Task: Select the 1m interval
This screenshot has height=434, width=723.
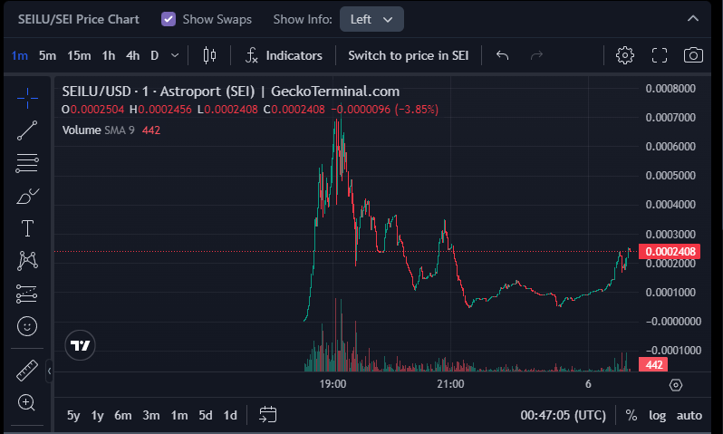Action: [19, 56]
